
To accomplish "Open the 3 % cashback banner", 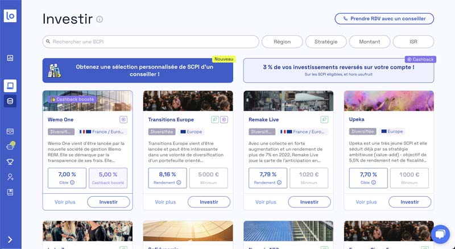I will click(x=338, y=70).
